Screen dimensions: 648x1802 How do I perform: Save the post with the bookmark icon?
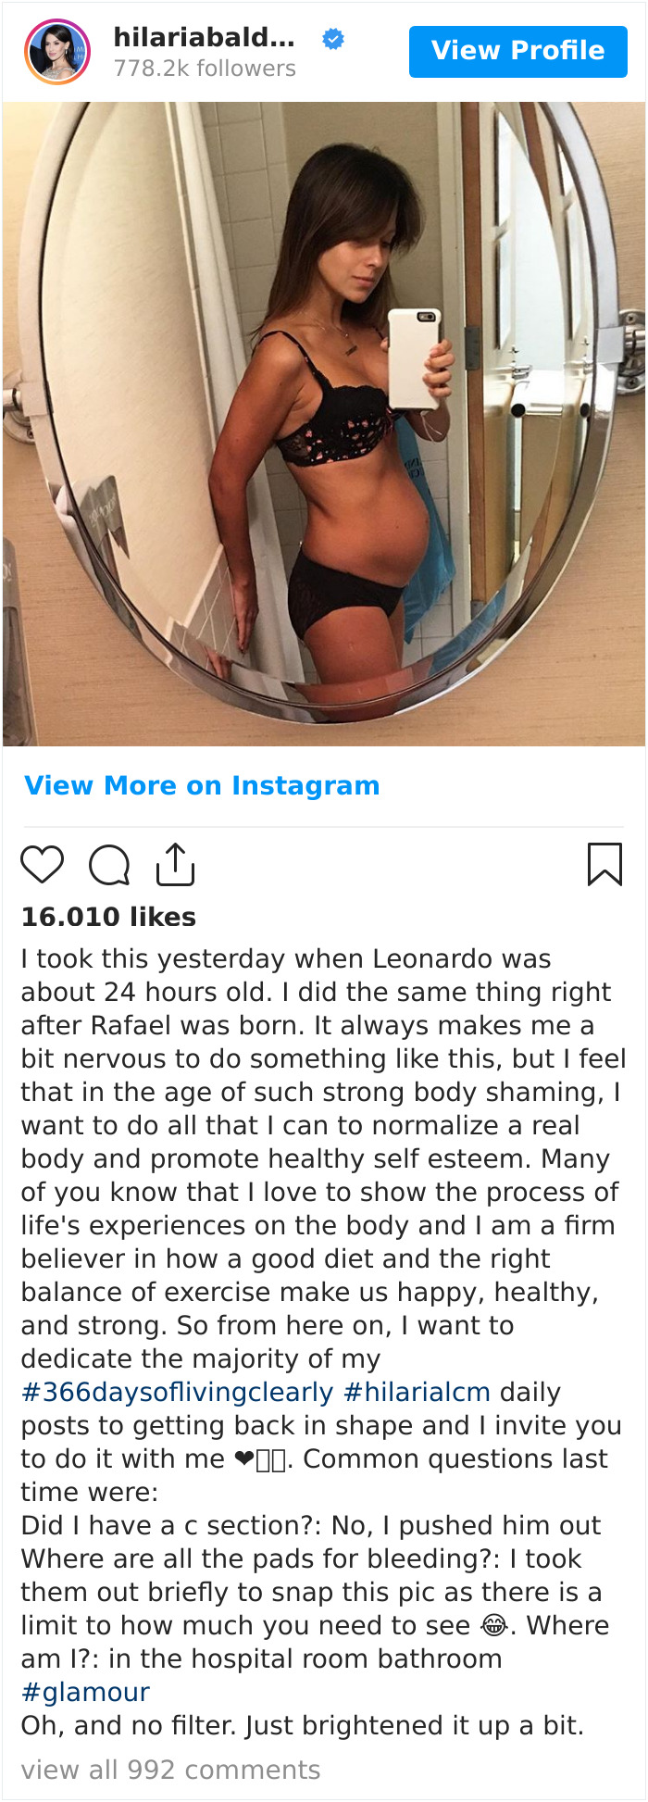tap(606, 863)
